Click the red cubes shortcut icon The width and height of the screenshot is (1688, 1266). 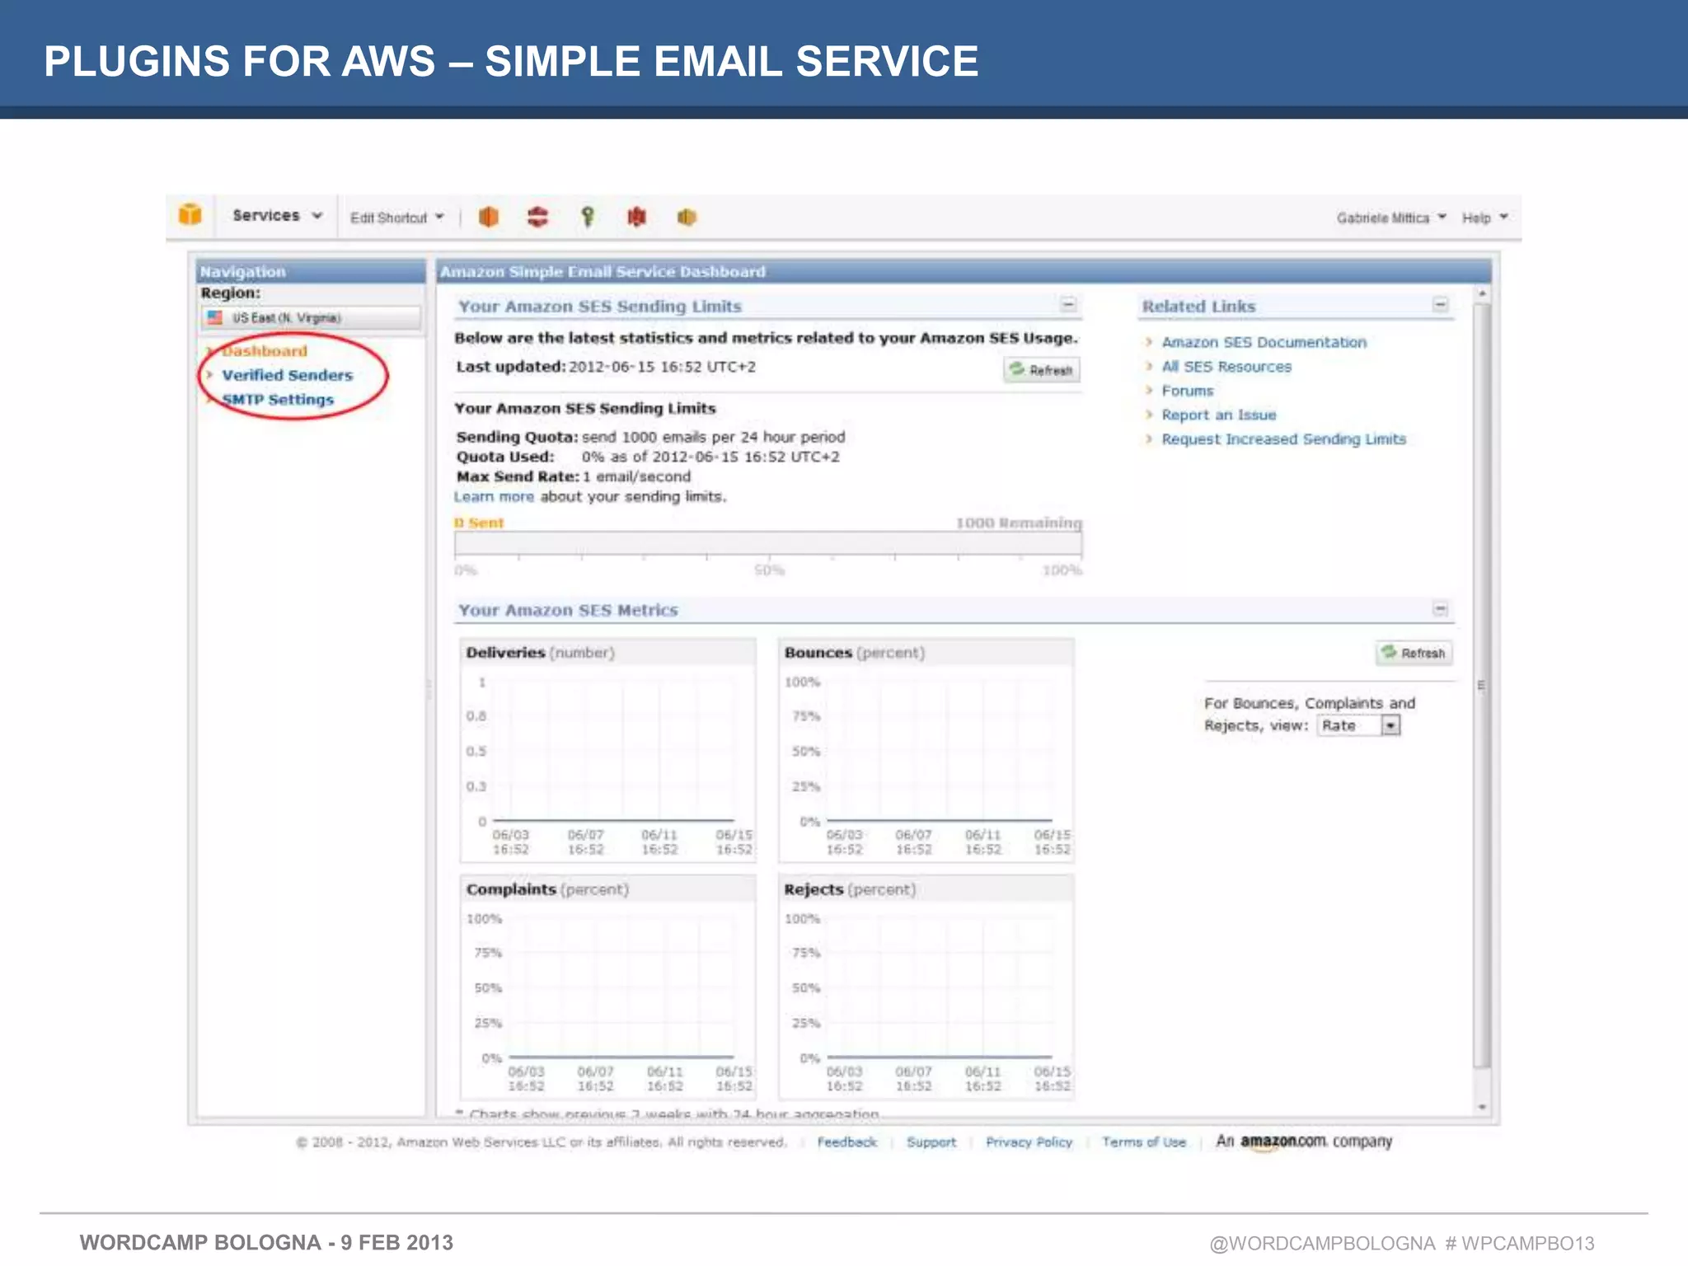[636, 217]
